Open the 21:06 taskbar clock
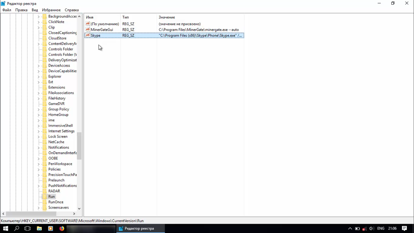Image resolution: width=414 pixels, height=233 pixels. click(x=392, y=229)
